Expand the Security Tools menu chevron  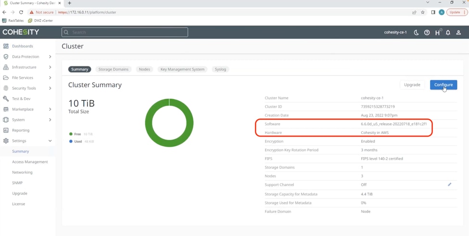50,88
